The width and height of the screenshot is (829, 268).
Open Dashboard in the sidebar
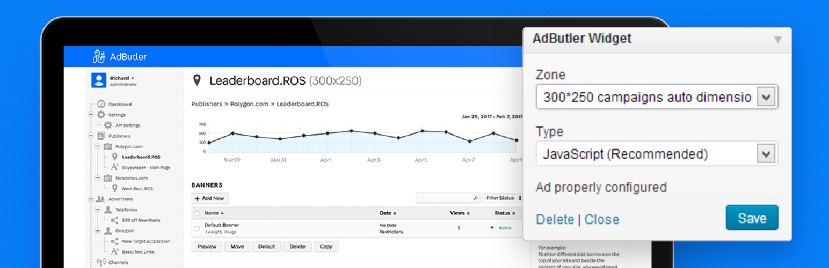[120, 105]
